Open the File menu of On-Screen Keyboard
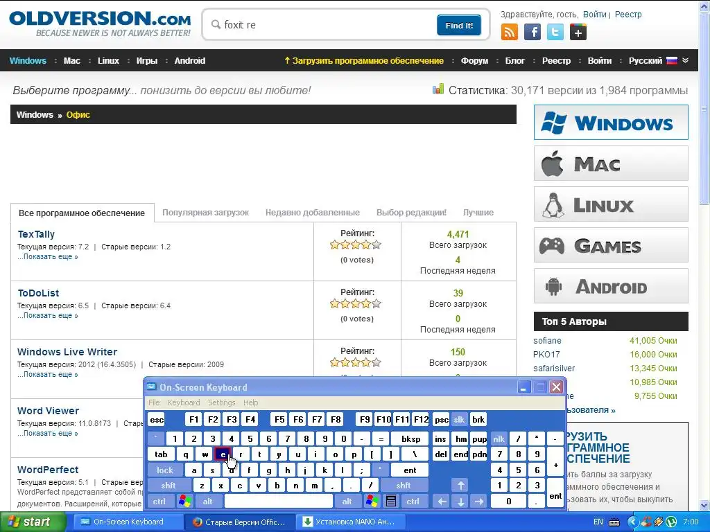 click(x=154, y=402)
